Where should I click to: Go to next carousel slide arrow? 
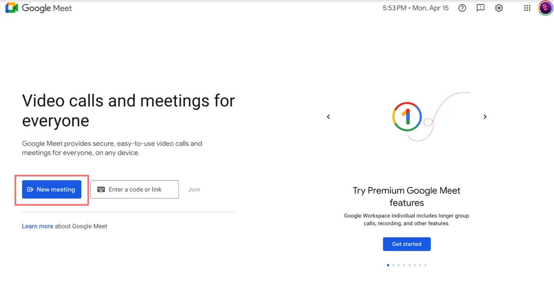[x=485, y=117]
